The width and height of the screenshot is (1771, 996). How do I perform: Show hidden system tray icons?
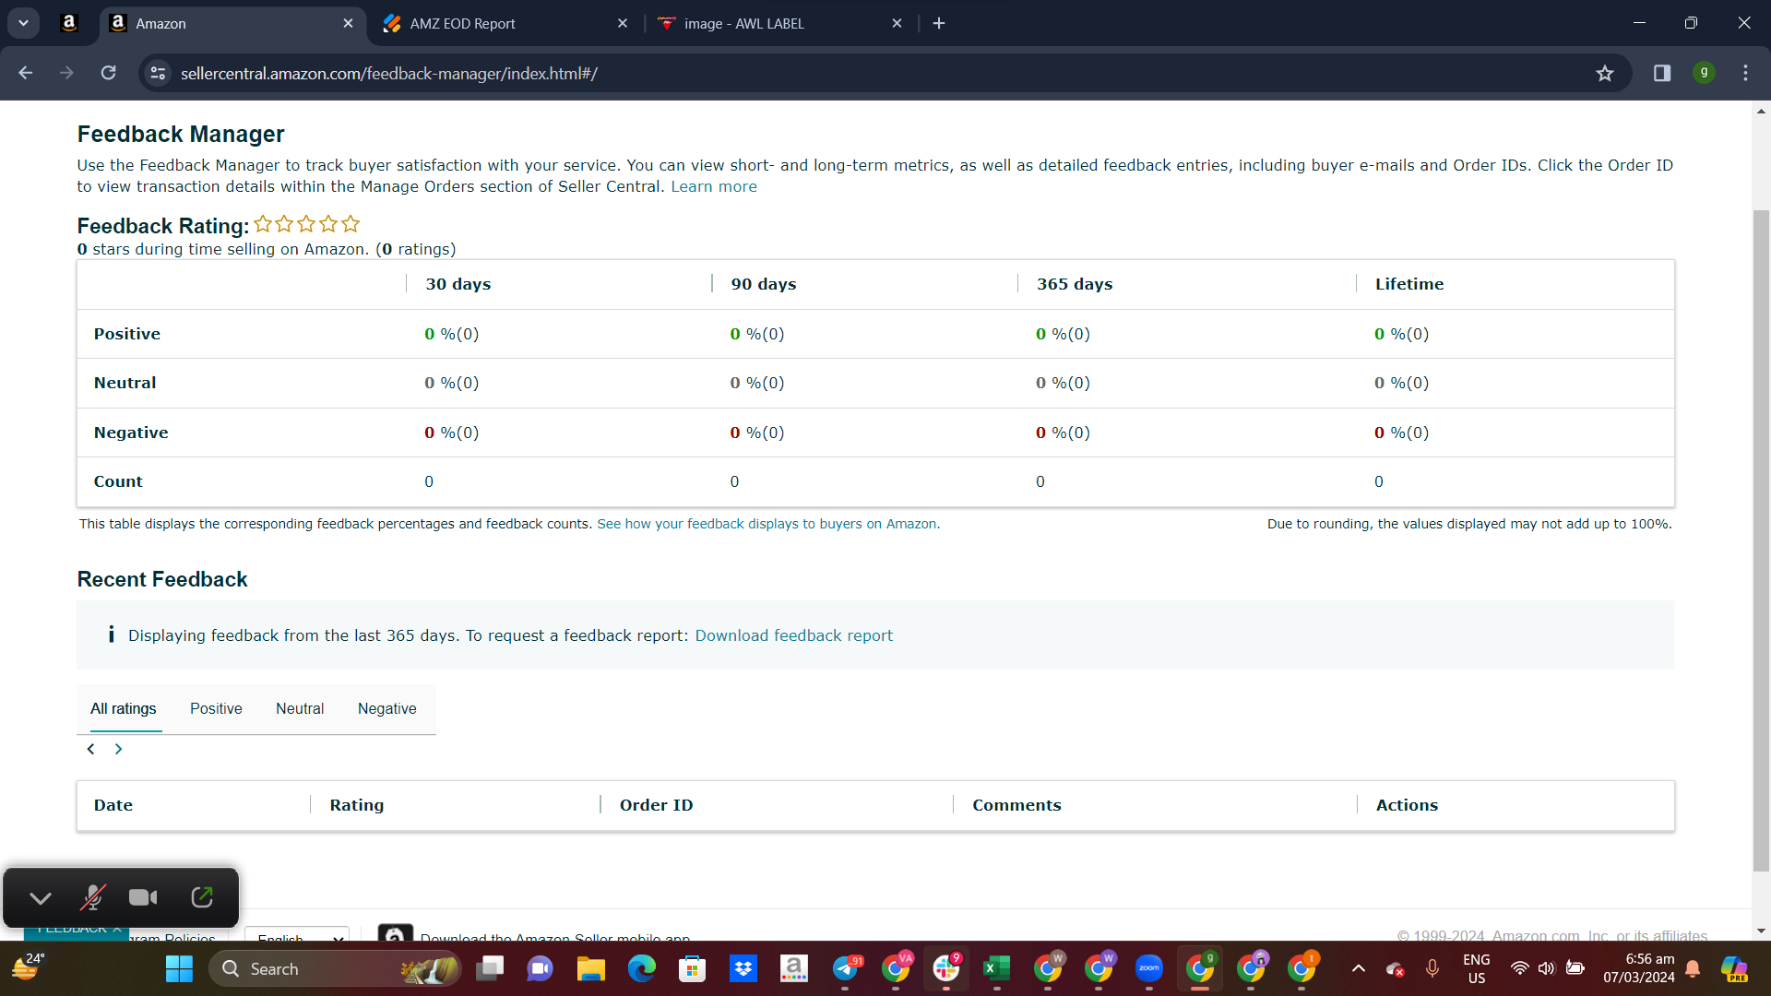1358,968
